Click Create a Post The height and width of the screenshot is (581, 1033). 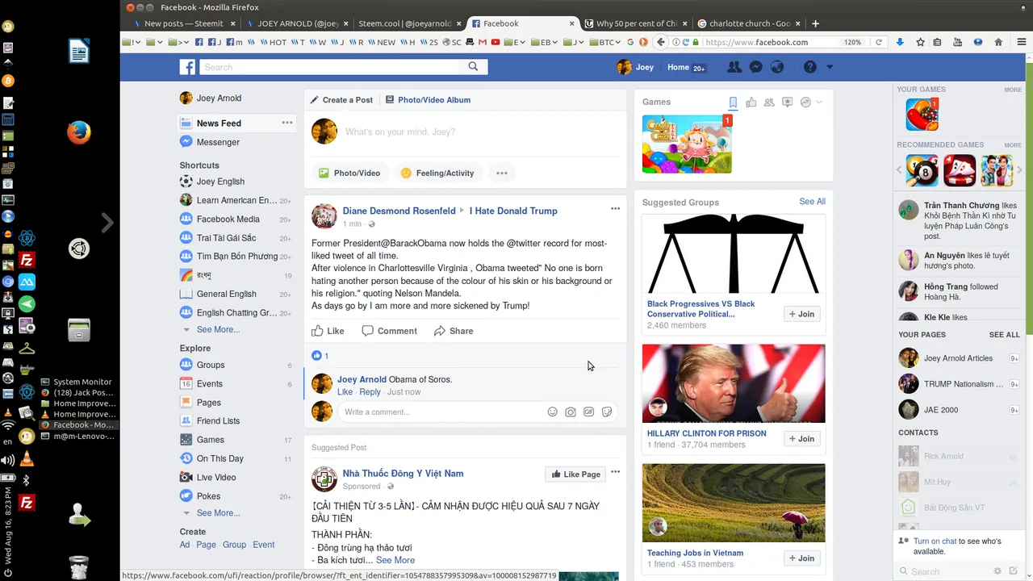click(x=341, y=100)
